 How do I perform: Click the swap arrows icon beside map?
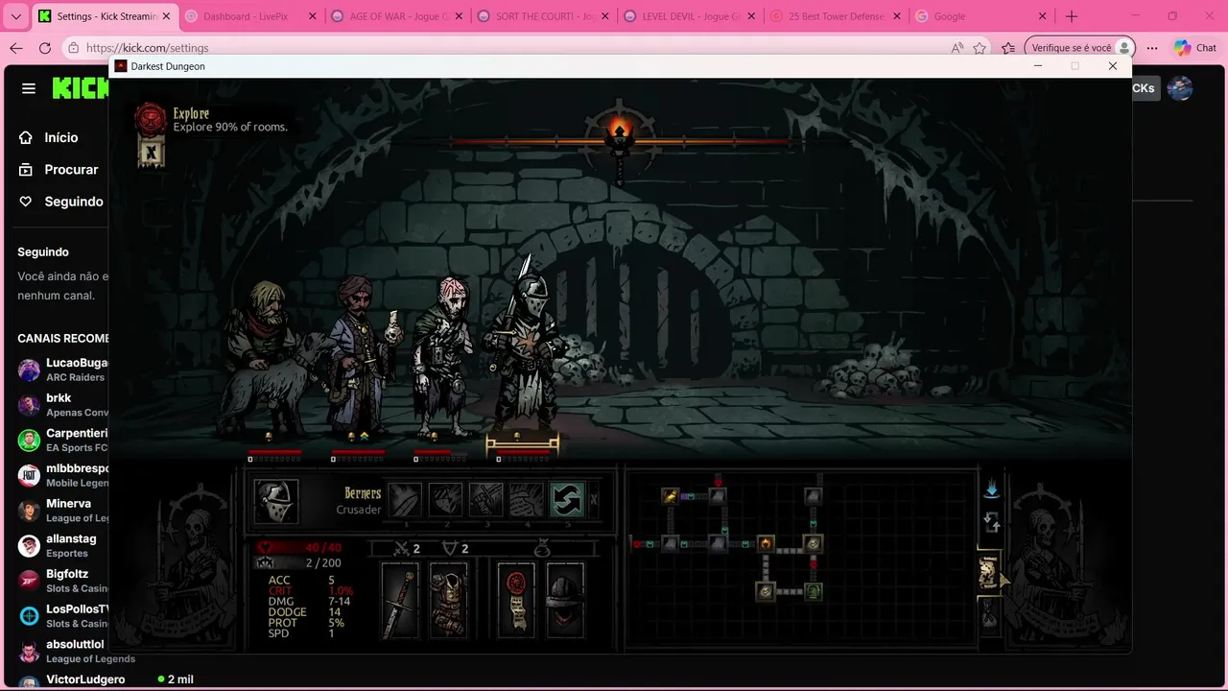(x=992, y=523)
